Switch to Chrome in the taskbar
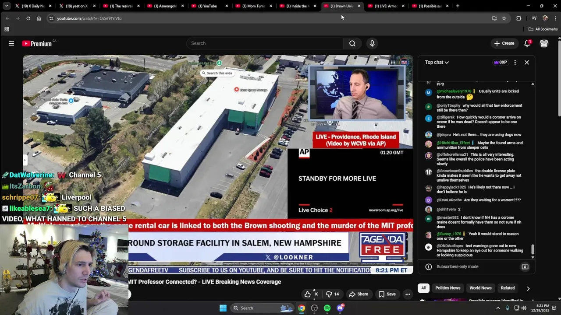Screen dimensions: 561x315 click(x=302, y=308)
